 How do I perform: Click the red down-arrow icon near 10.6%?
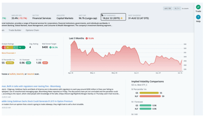87,38
